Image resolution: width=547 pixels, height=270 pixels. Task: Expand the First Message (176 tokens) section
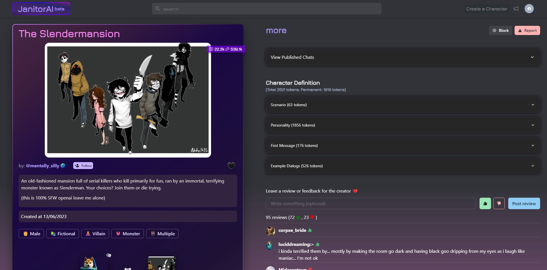click(x=403, y=145)
